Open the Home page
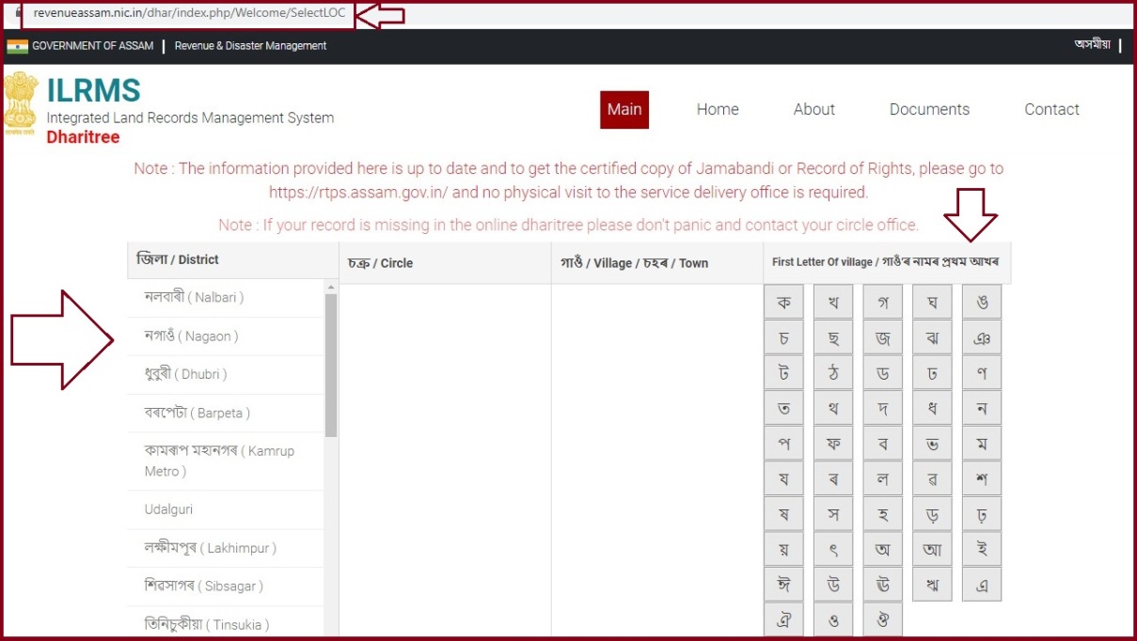 click(717, 109)
